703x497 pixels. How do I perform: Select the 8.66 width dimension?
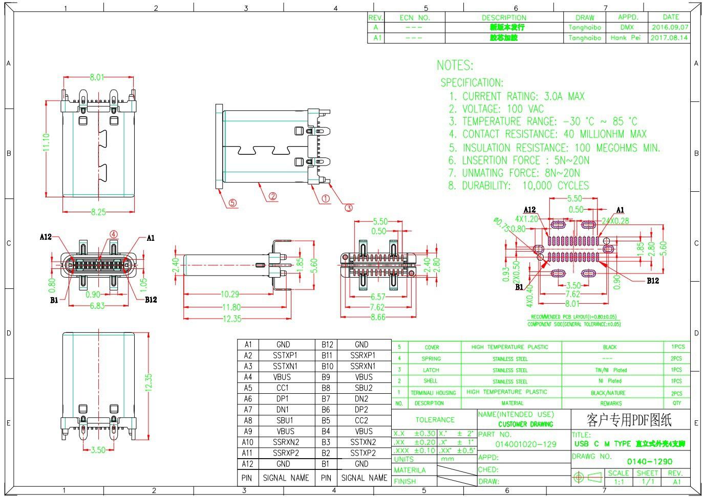click(x=377, y=317)
